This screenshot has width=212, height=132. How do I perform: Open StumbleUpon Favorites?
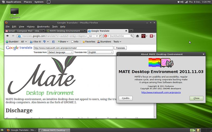tap(89, 42)
